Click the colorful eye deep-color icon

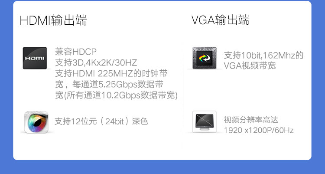click(36, 122)
